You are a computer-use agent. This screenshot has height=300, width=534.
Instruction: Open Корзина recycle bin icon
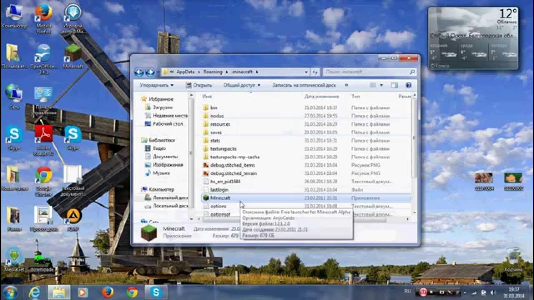click(513, 259)
